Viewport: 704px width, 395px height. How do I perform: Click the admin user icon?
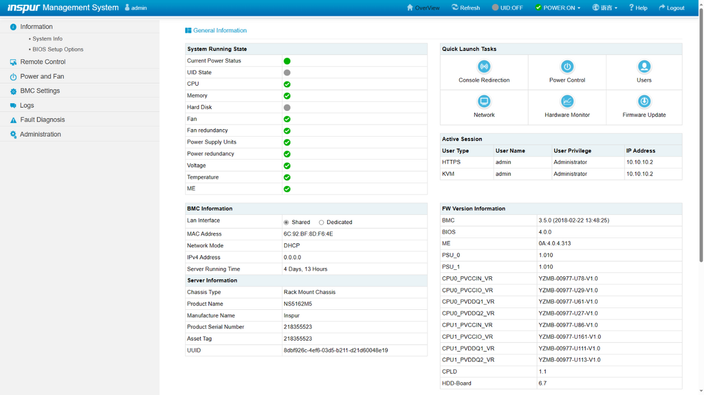(x=127, y=8)
